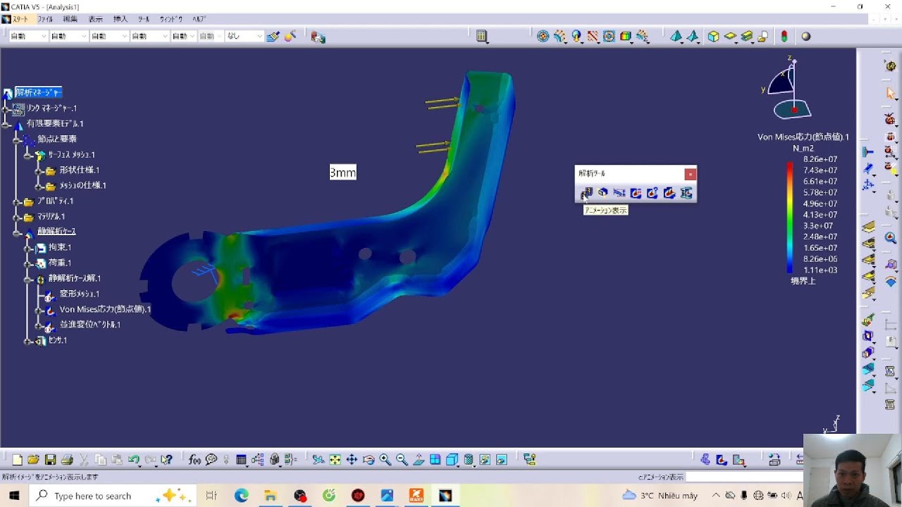Click the red traffic light model check icon
The width and height of the screenshot is (902, 507).
coord(784,37)
